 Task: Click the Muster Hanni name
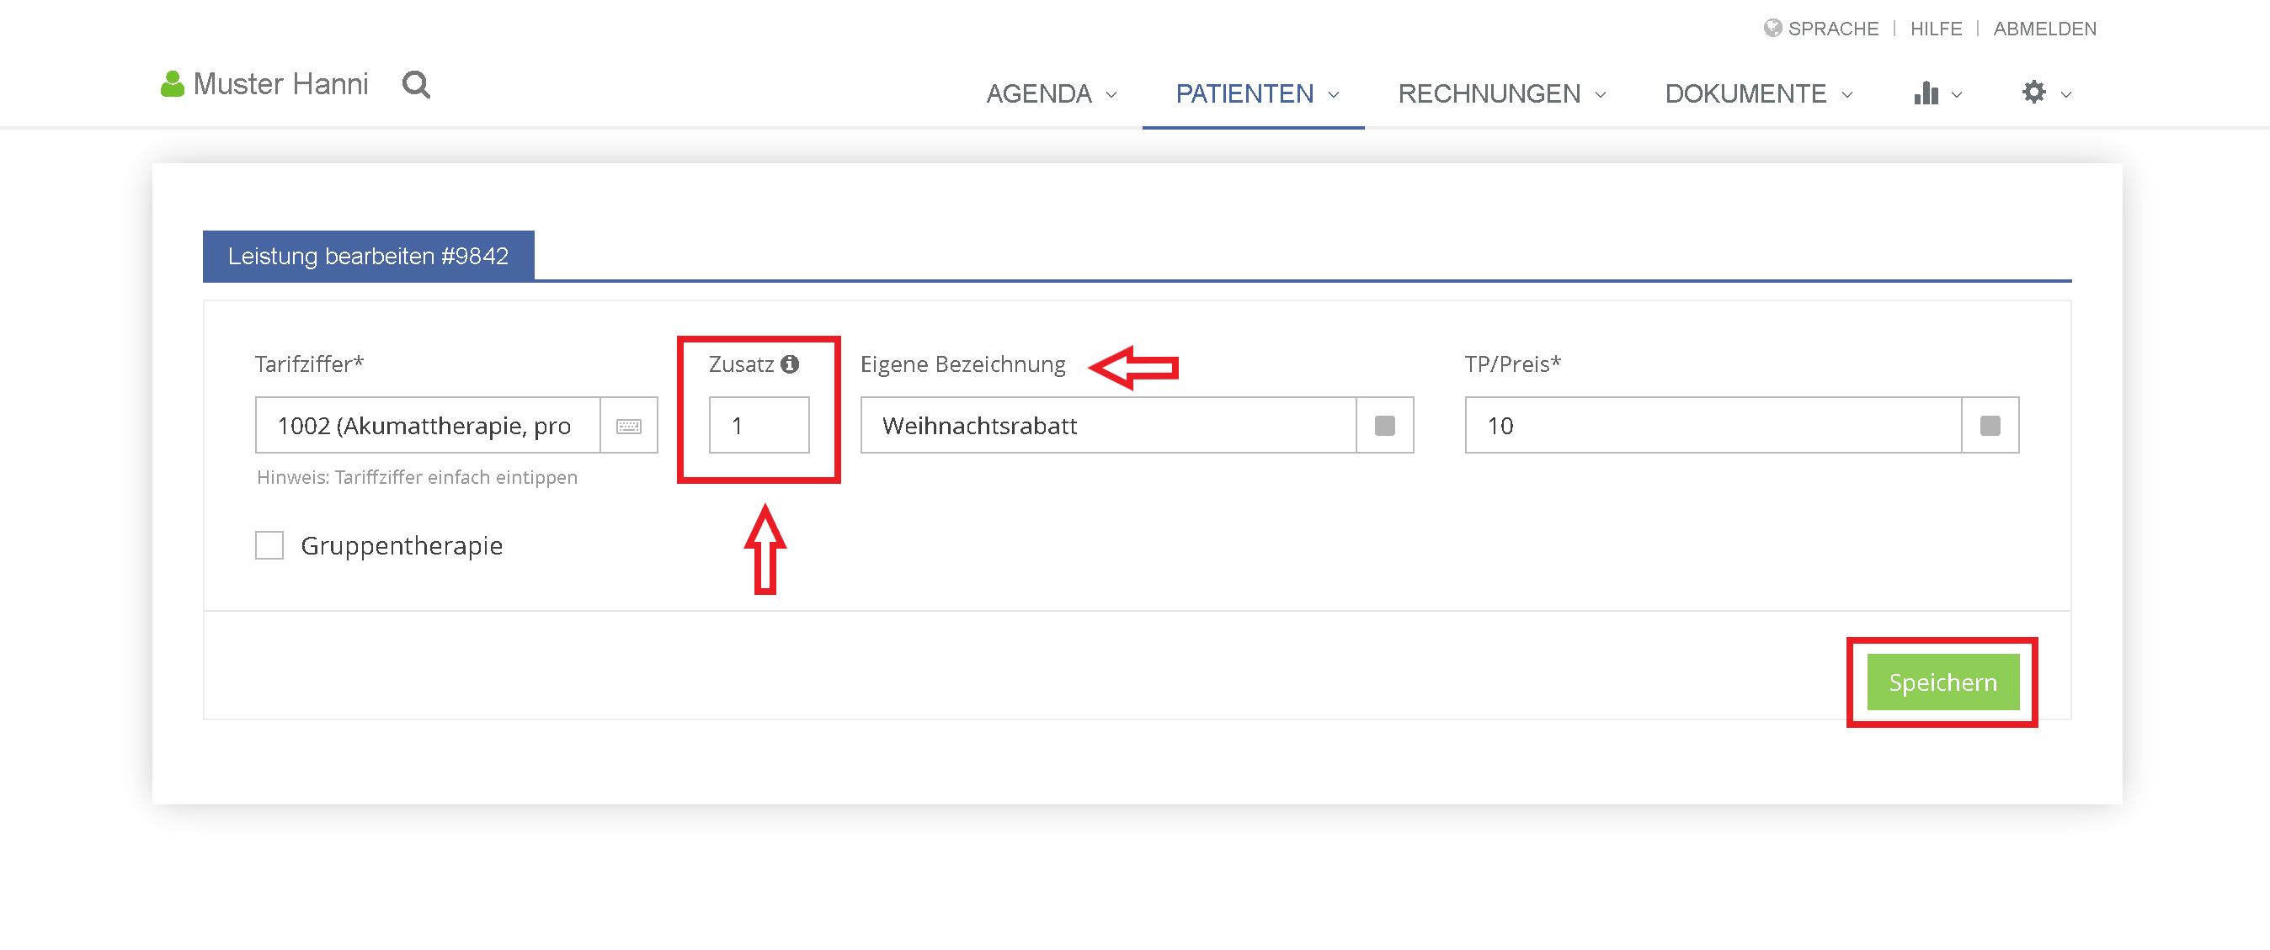click(280, 83)
